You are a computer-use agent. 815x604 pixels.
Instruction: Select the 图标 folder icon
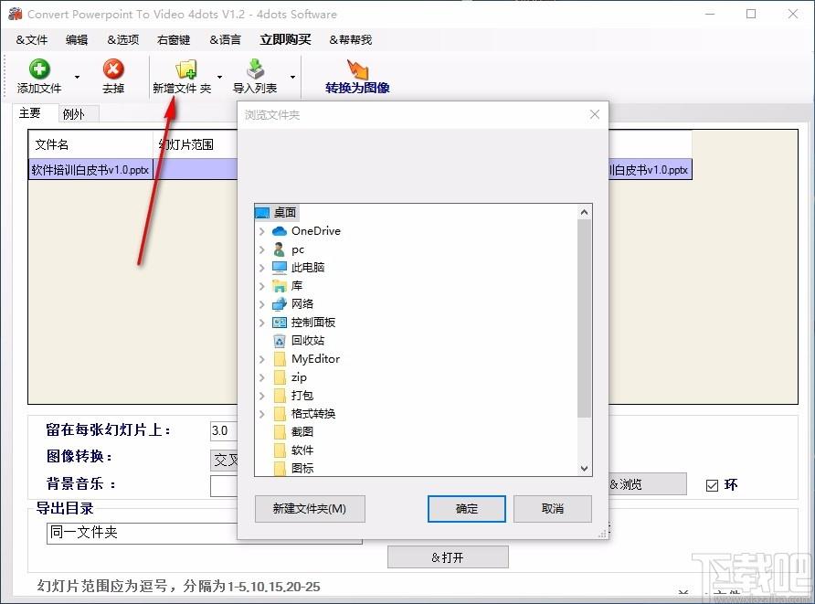[280, 468]
